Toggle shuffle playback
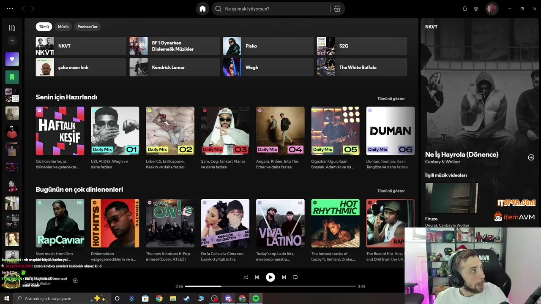The image size is (541, 304). pyautogui.click(x=246, y=277)
